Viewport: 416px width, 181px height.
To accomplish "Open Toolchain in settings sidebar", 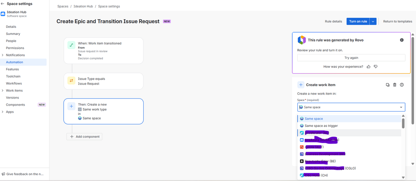I will (x=13, y=76).
